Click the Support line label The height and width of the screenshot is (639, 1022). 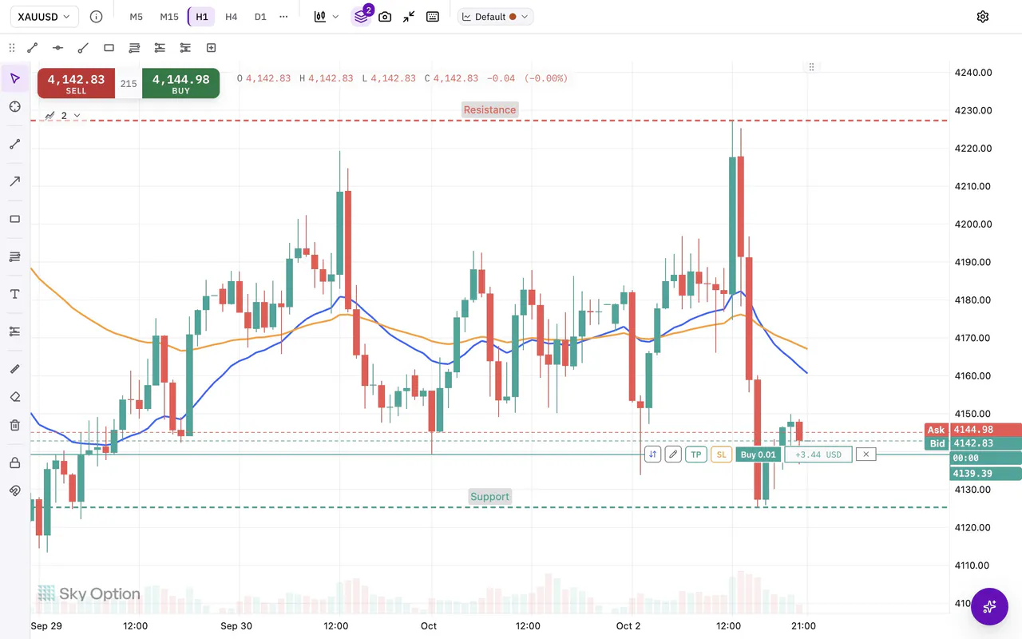coord(489,497)
